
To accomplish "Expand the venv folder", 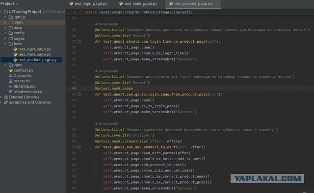I will coord(5,65).
